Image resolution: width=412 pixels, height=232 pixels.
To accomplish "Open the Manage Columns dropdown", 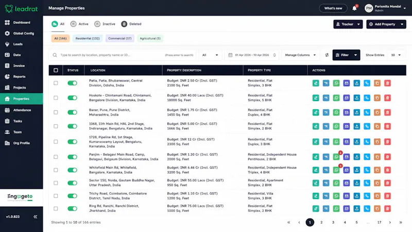I will click(x=300, y=55).
